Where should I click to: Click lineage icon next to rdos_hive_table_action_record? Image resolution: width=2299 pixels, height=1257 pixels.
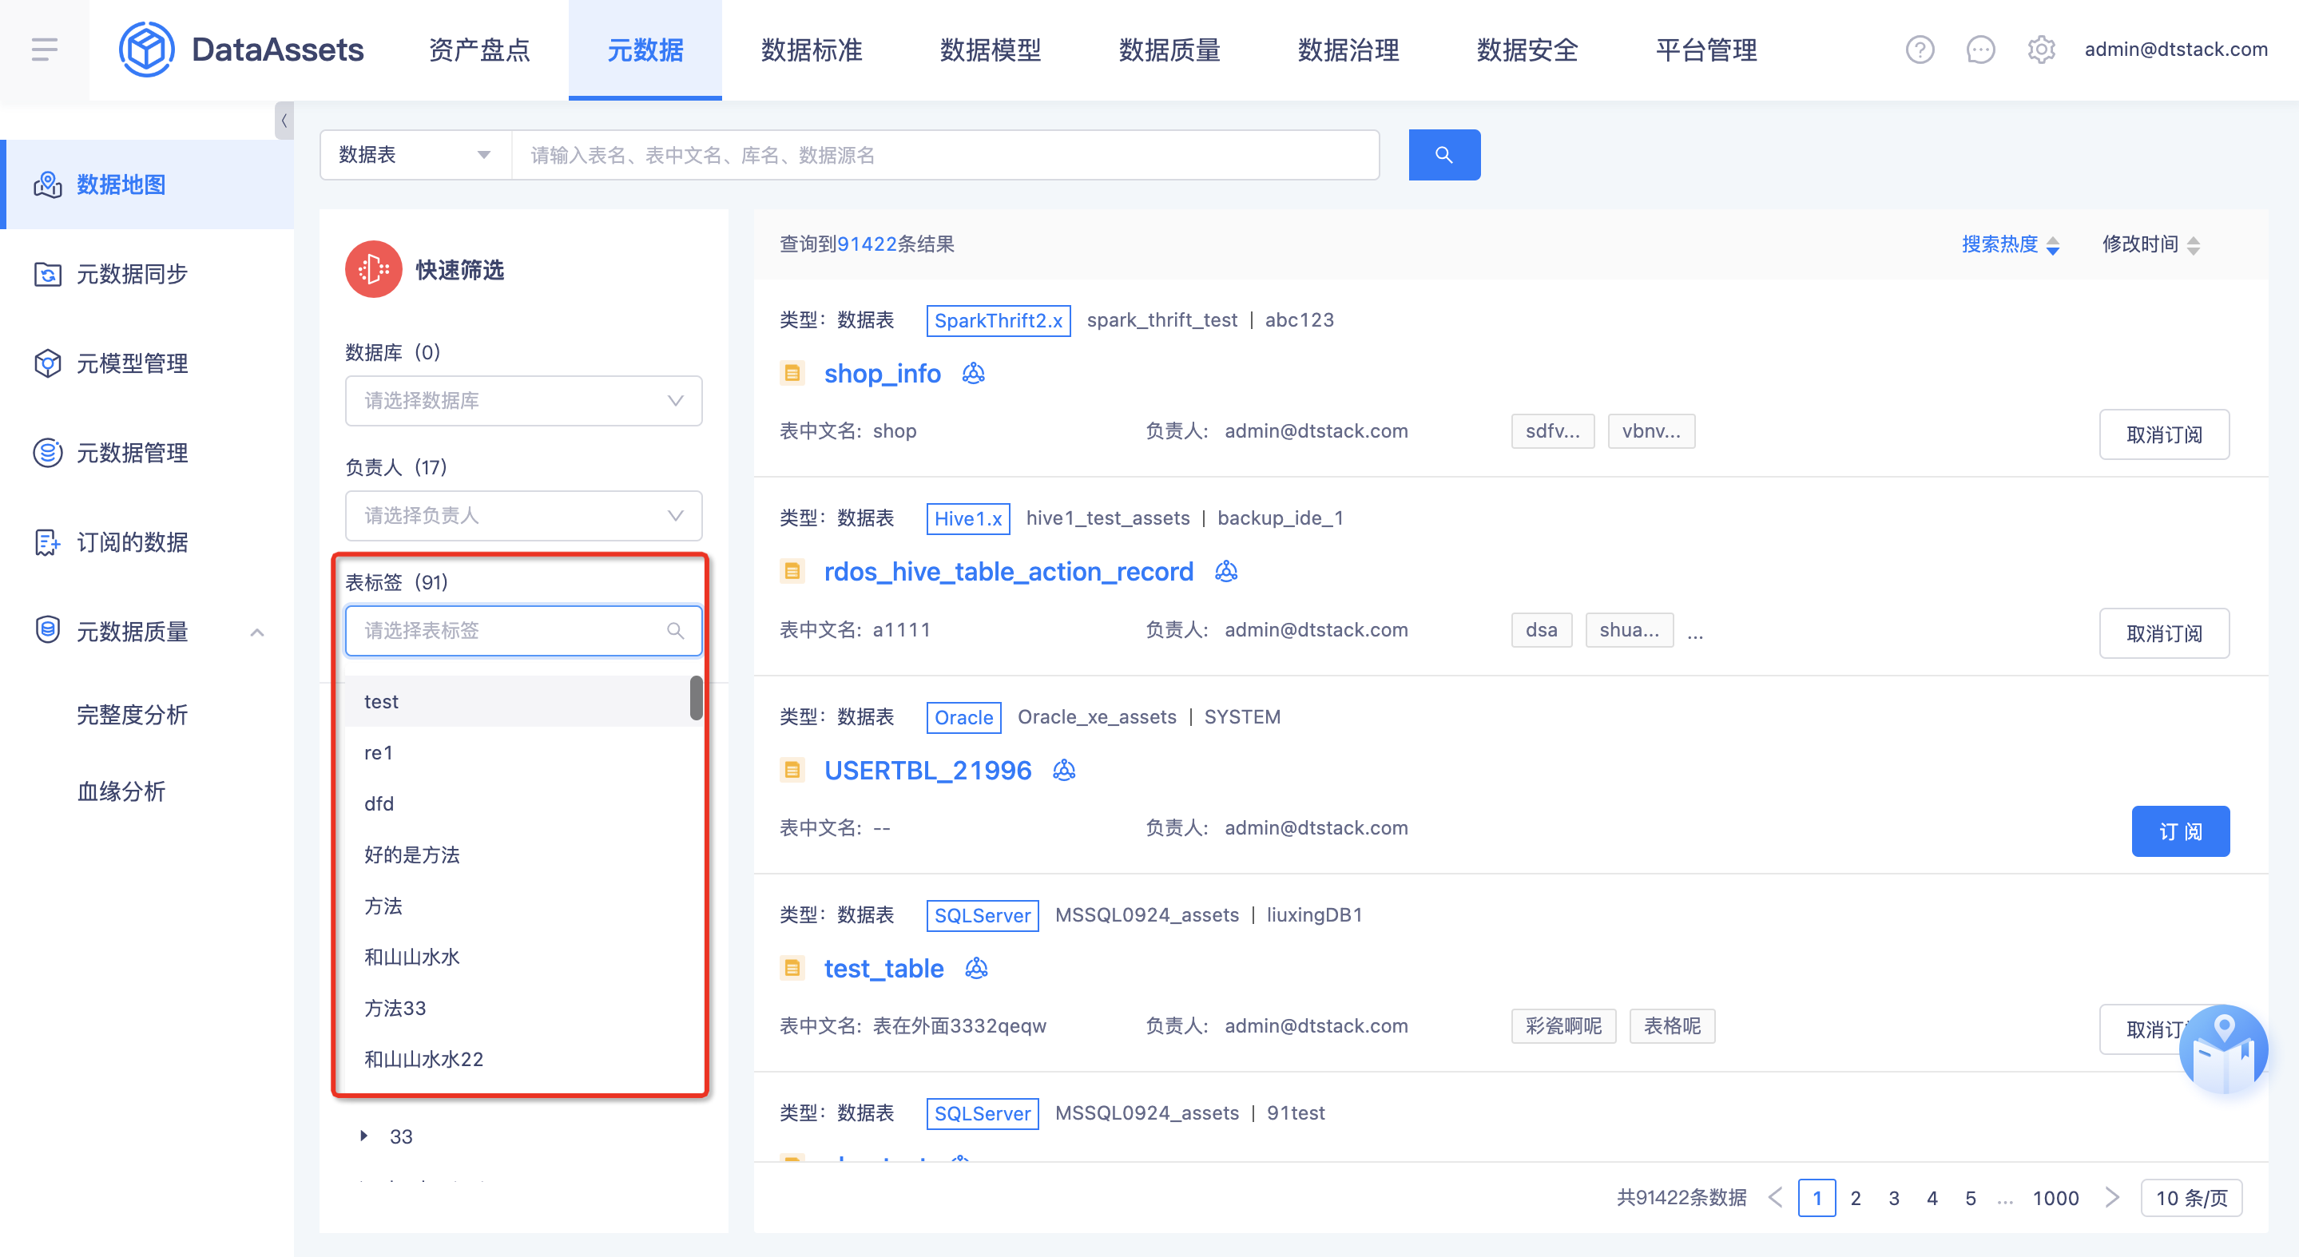(1226, 571)
